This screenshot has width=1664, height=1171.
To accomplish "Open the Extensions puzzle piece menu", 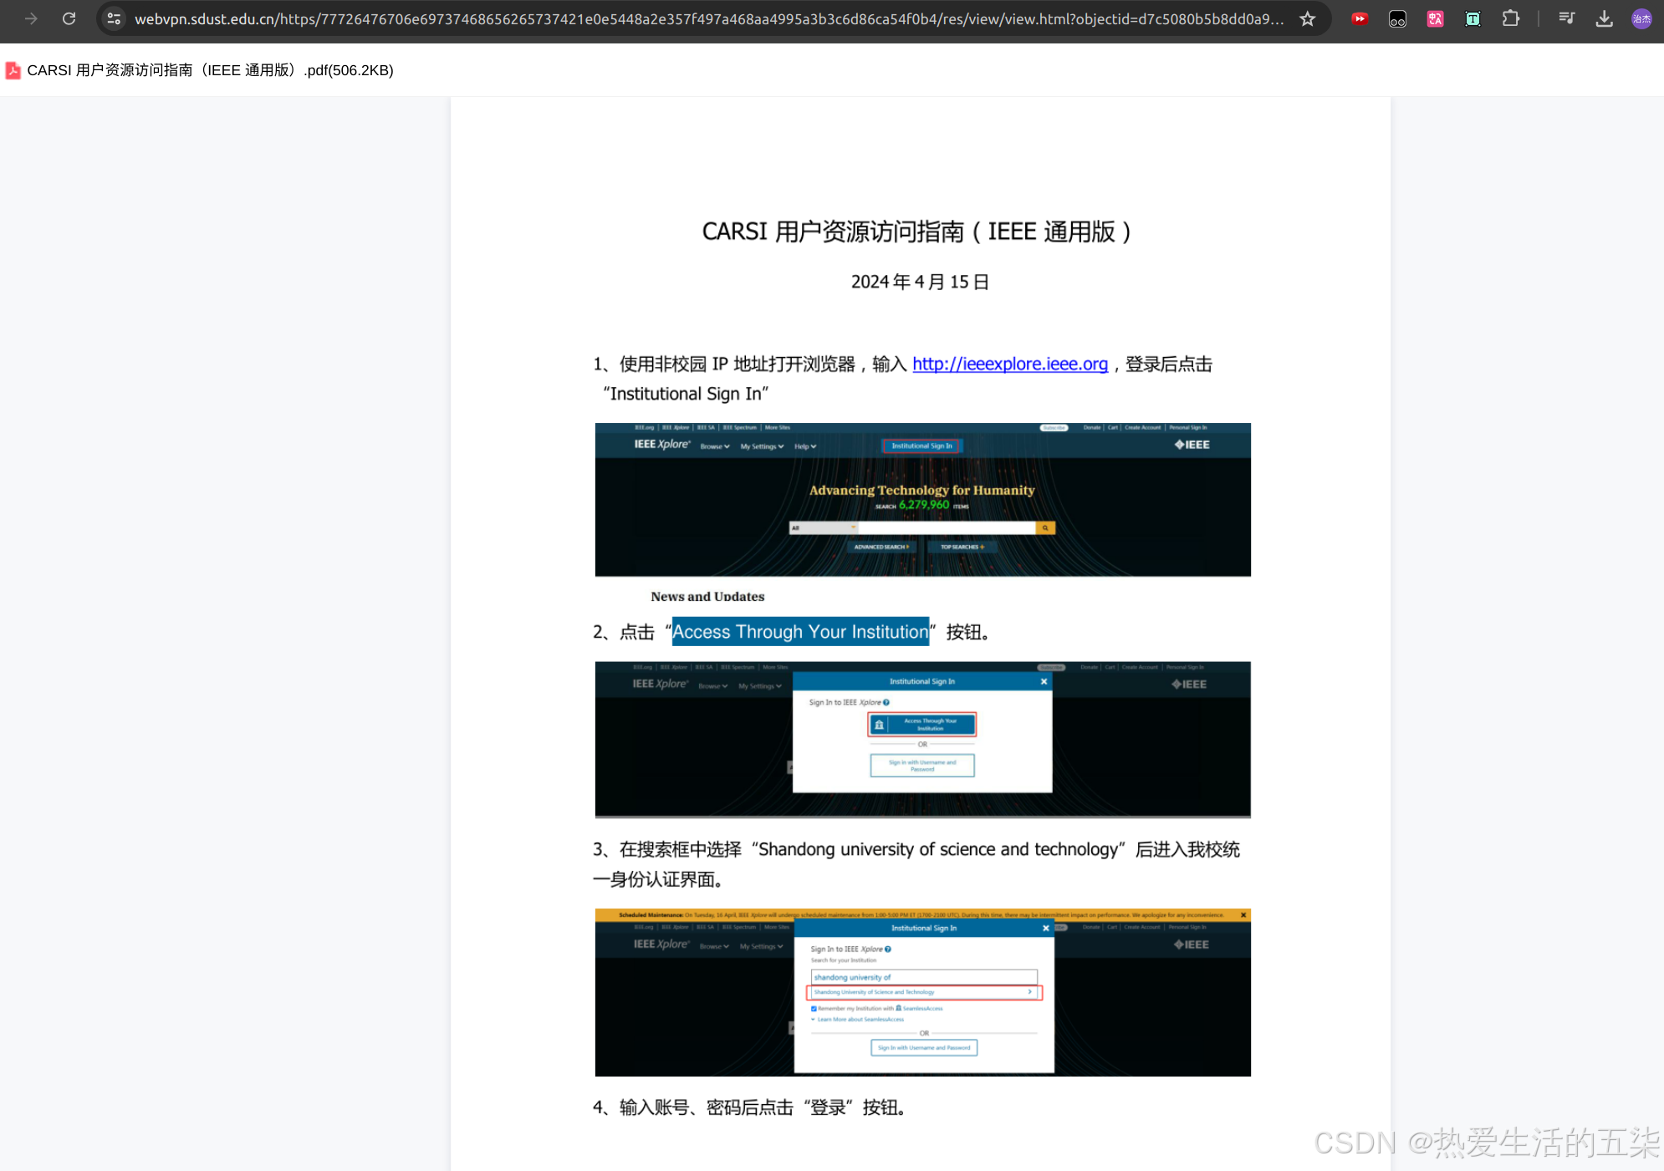I will (1510, 18).
